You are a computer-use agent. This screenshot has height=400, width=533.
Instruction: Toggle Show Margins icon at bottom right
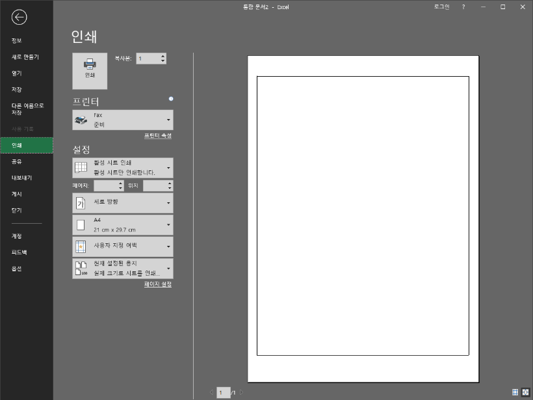tap(515, 392)
